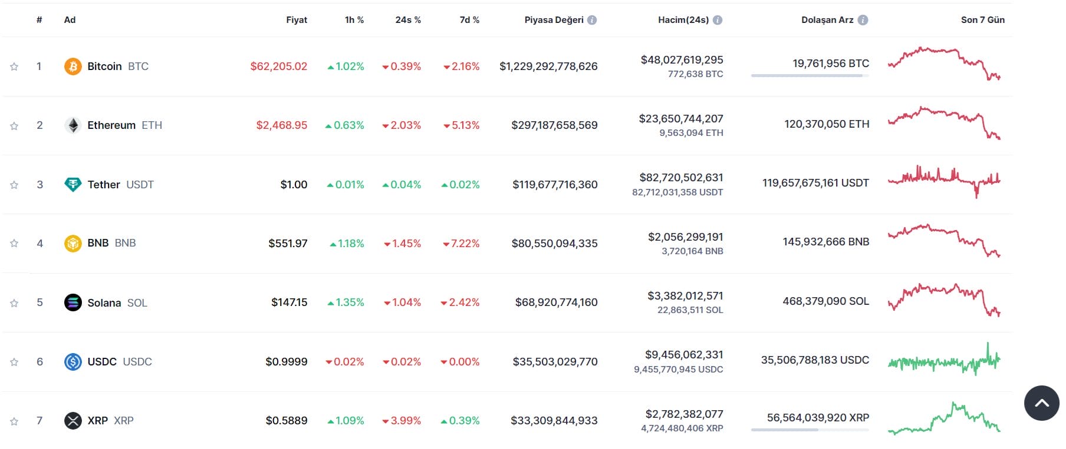Select the Solana logo icon

click(x=73, y=302)
